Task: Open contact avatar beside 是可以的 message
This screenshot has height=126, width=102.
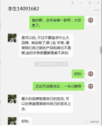Action: 12,38
